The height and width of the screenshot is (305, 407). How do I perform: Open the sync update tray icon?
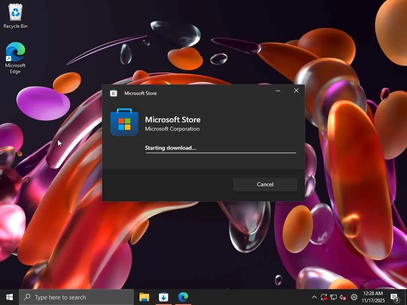click(324, 297)
